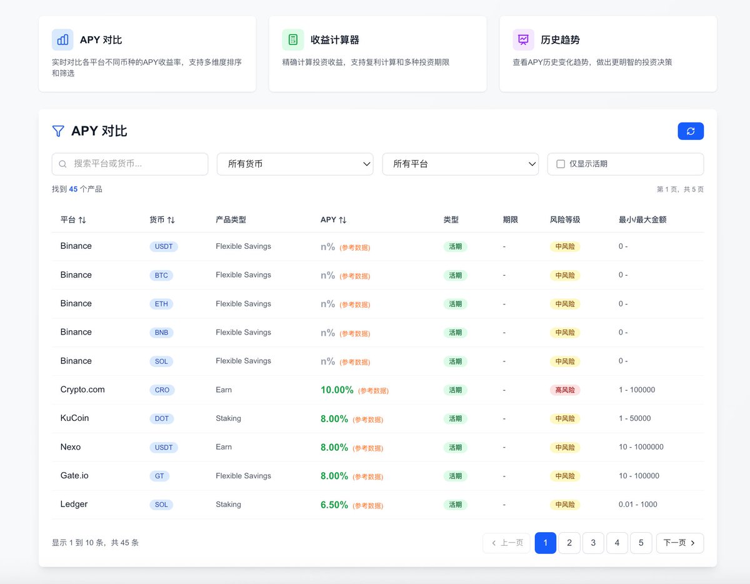Click the 1 - 100000 amount cell
750x584 pixels.
tap(637, 390)
